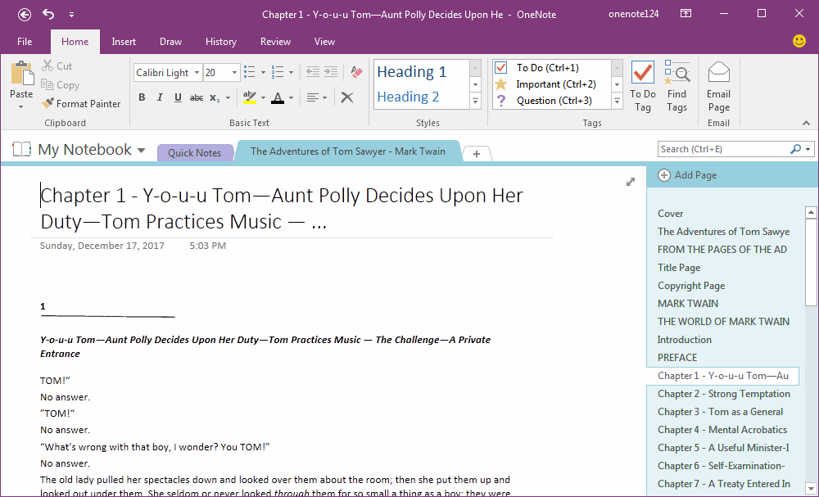Screen dimensions: 819x497
Task: Toggle Subscript formatting
Action: (214, 97)
